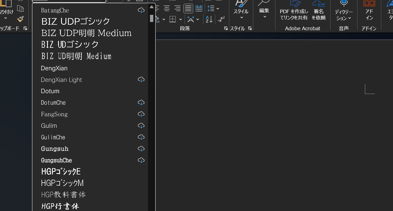
Task: Expand the borders dropdown arrow
Action: (181, 20)
